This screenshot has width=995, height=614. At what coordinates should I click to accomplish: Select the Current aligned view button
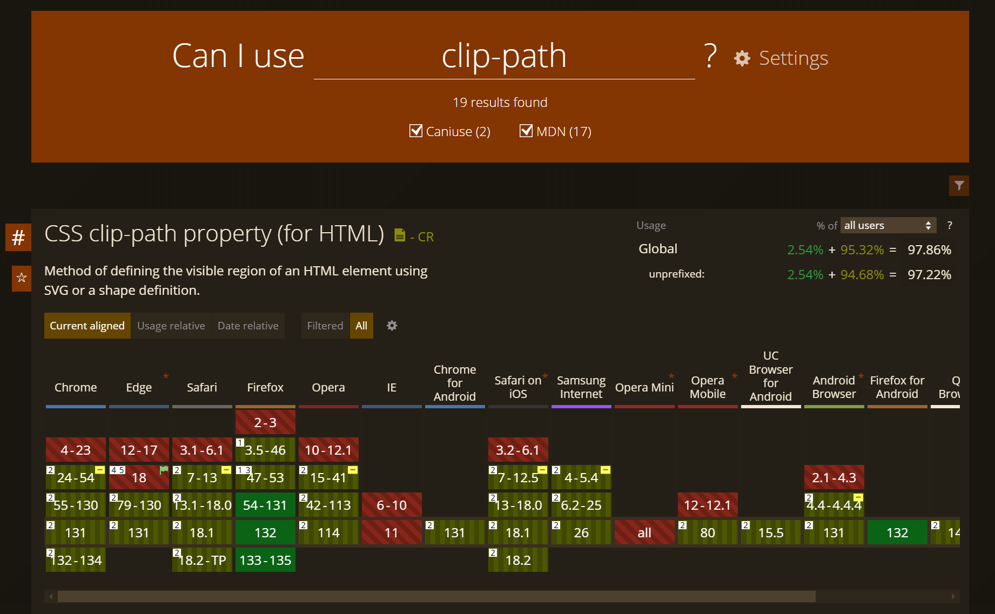[x=87, y=326]
